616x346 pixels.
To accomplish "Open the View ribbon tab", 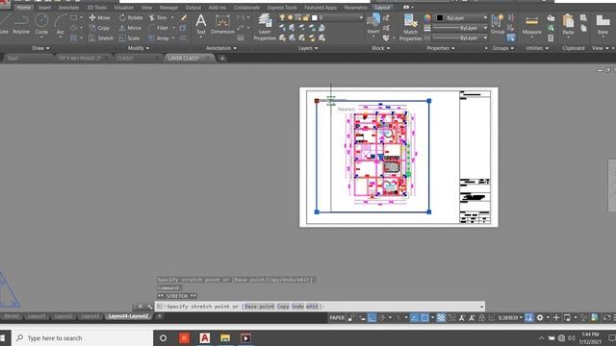I will (146, 8).
